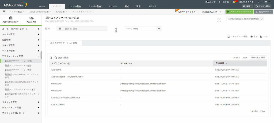Open the ライセンス link
The height and width of the screenshot is (123, 274).
point(224,2)
